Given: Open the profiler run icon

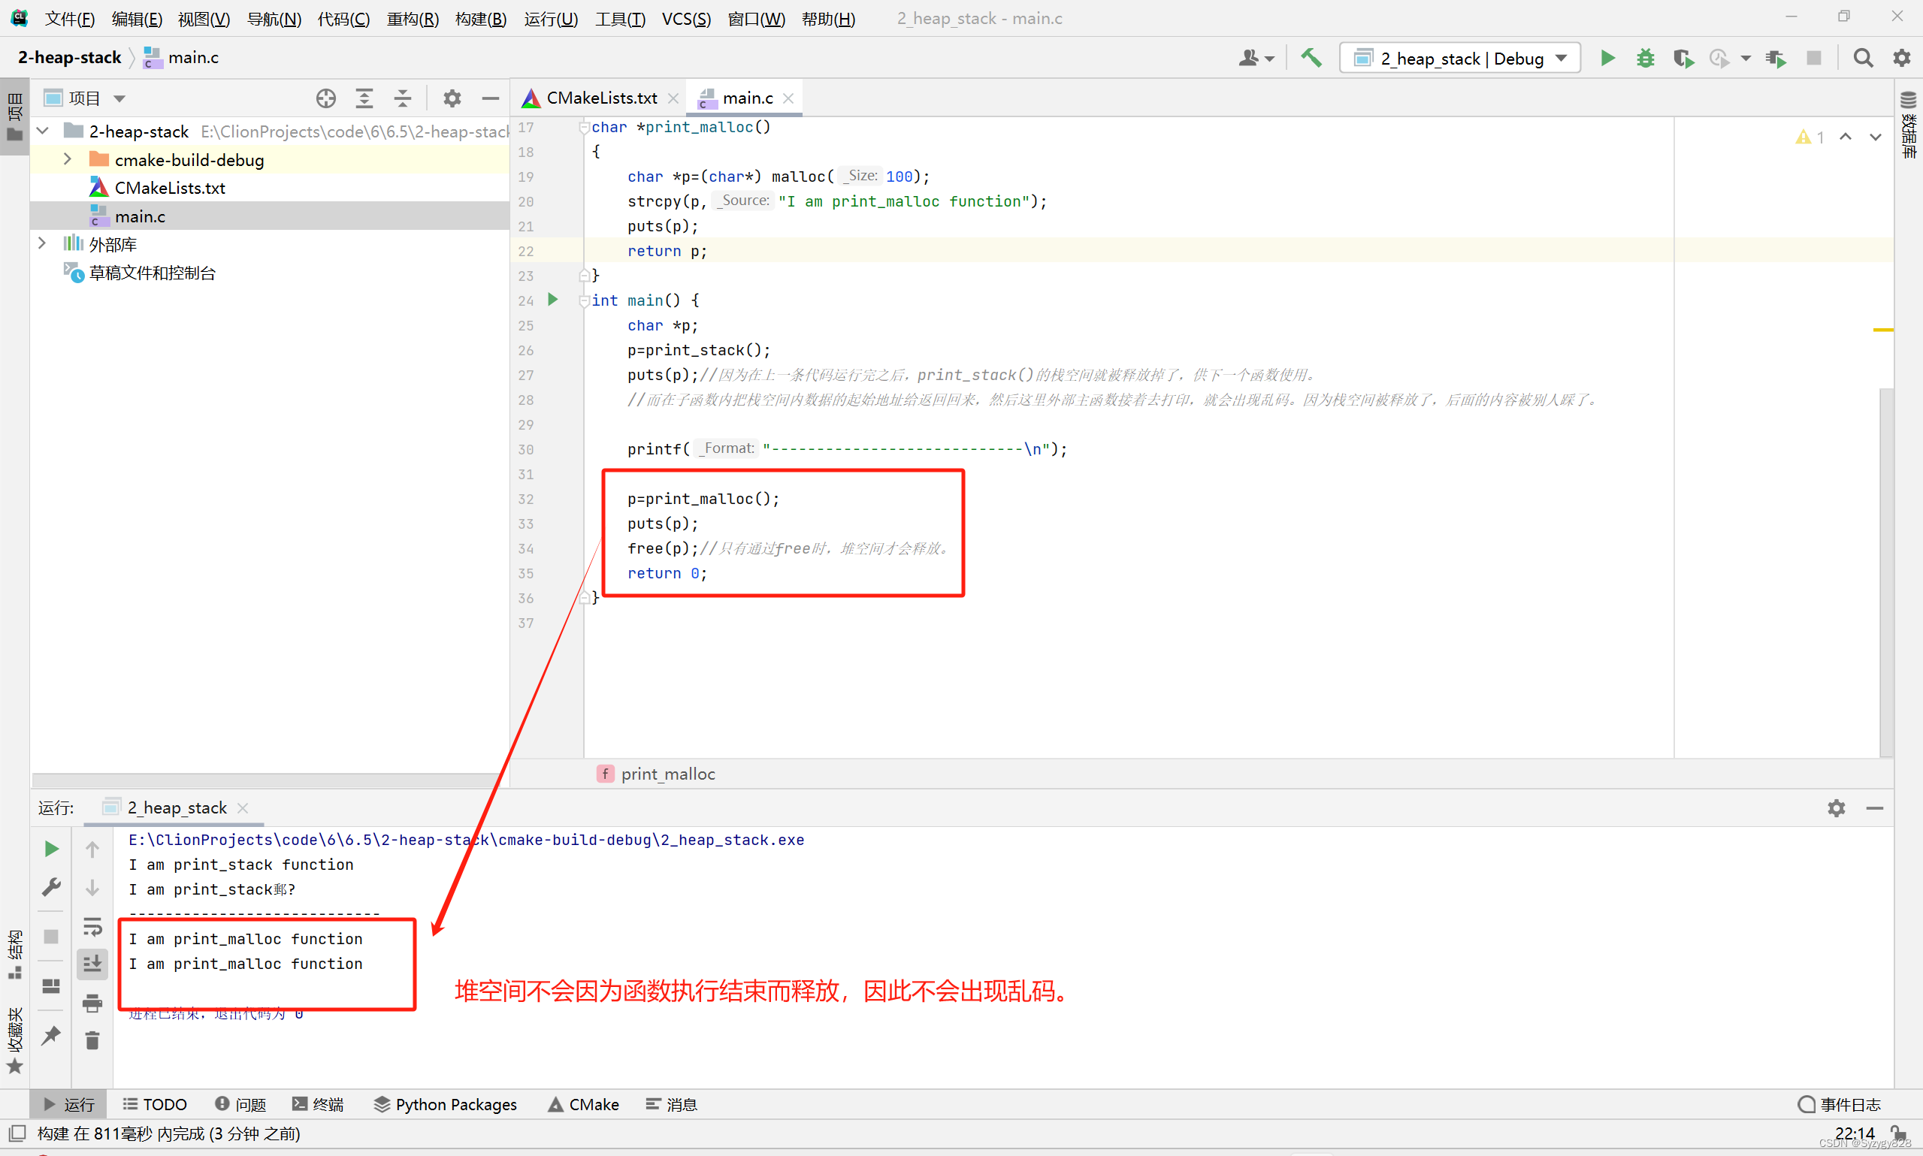Looking at the screenshot, I should [1719, 59].
